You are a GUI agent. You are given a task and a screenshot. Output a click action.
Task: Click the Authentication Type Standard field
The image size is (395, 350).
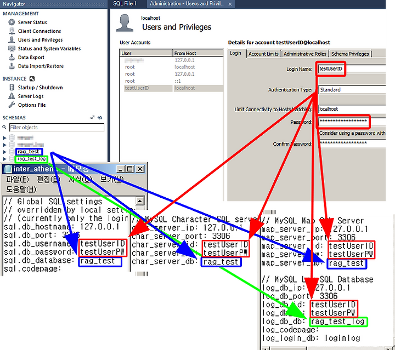(x=352, y=90)
